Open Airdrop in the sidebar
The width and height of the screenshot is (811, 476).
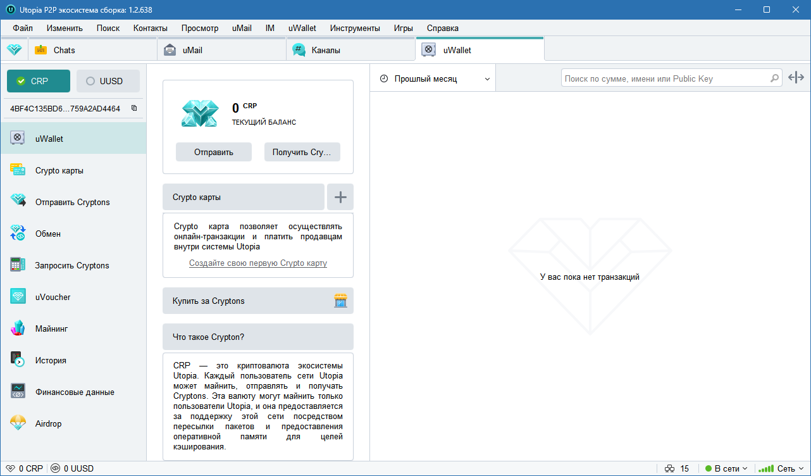(x=73, y=423)
